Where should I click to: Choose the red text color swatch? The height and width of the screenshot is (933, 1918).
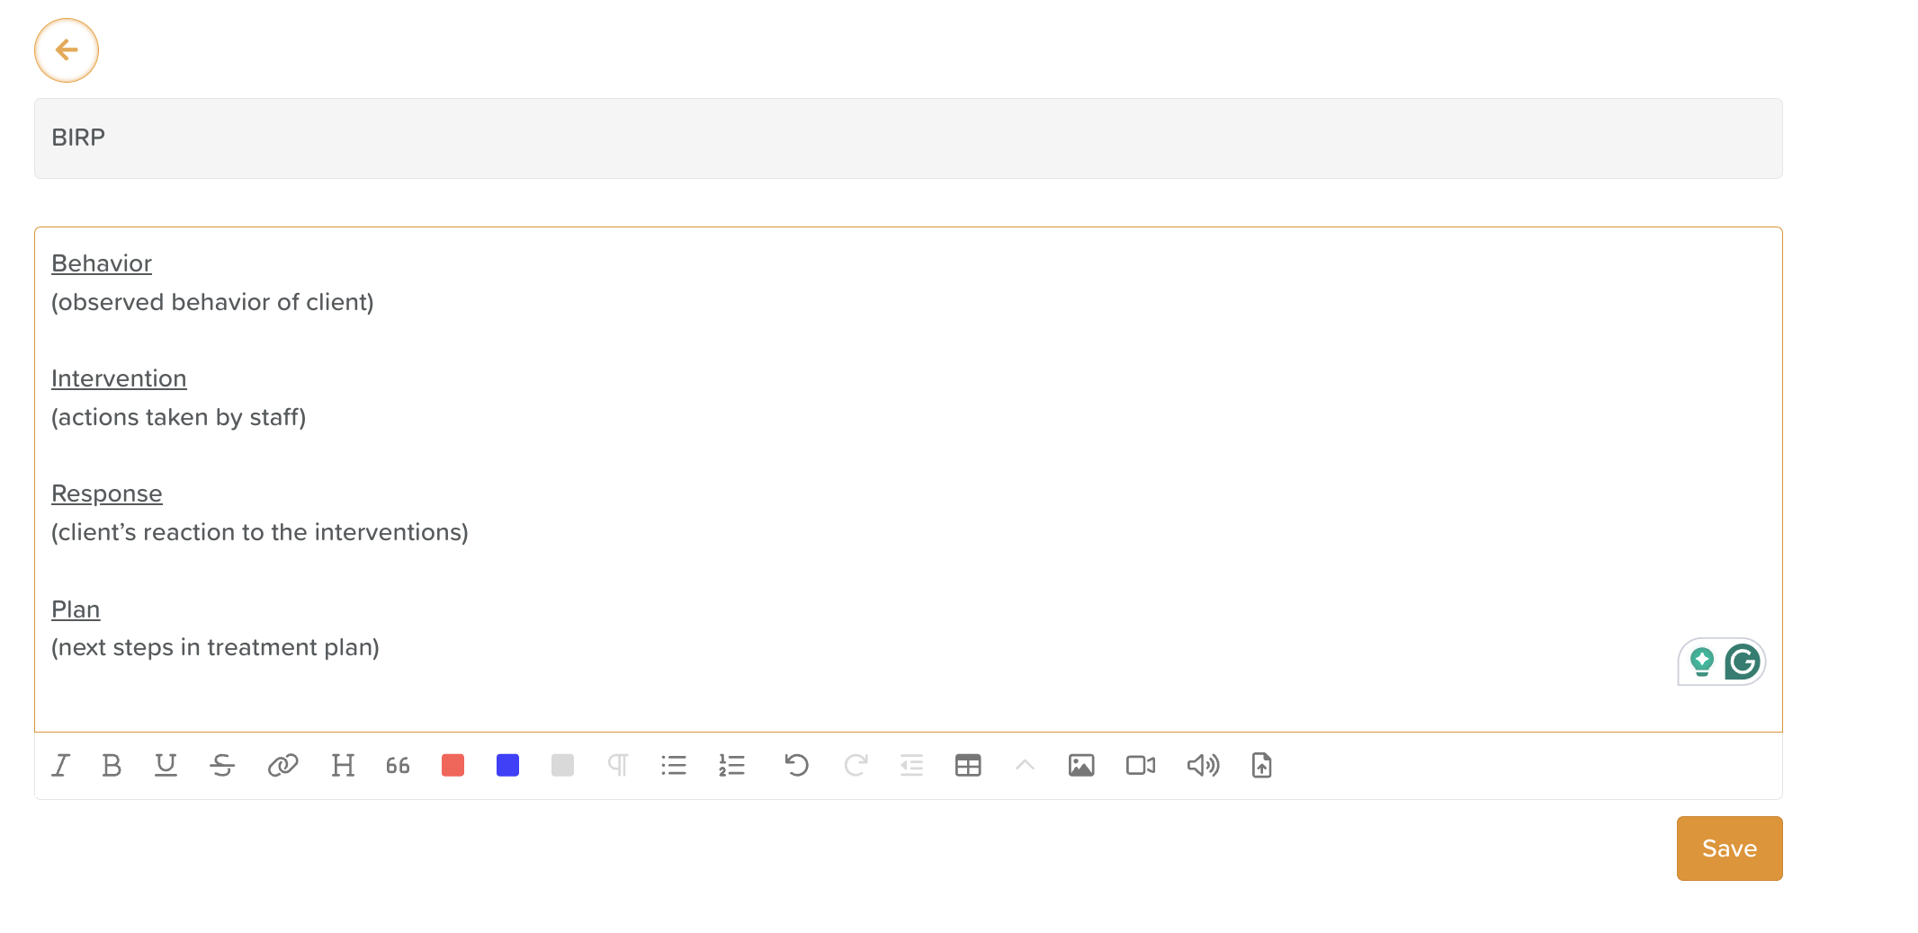(453, 766)
